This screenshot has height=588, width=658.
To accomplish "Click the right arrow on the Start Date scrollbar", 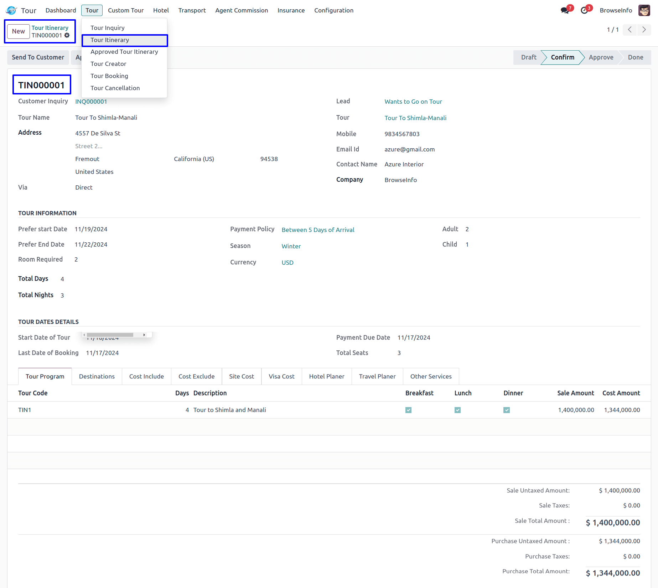I will 144,335.
